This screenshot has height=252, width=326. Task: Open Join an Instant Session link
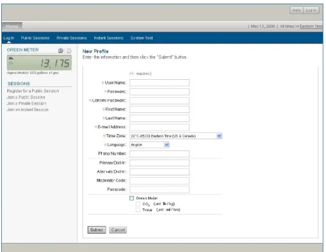[28, 109]
